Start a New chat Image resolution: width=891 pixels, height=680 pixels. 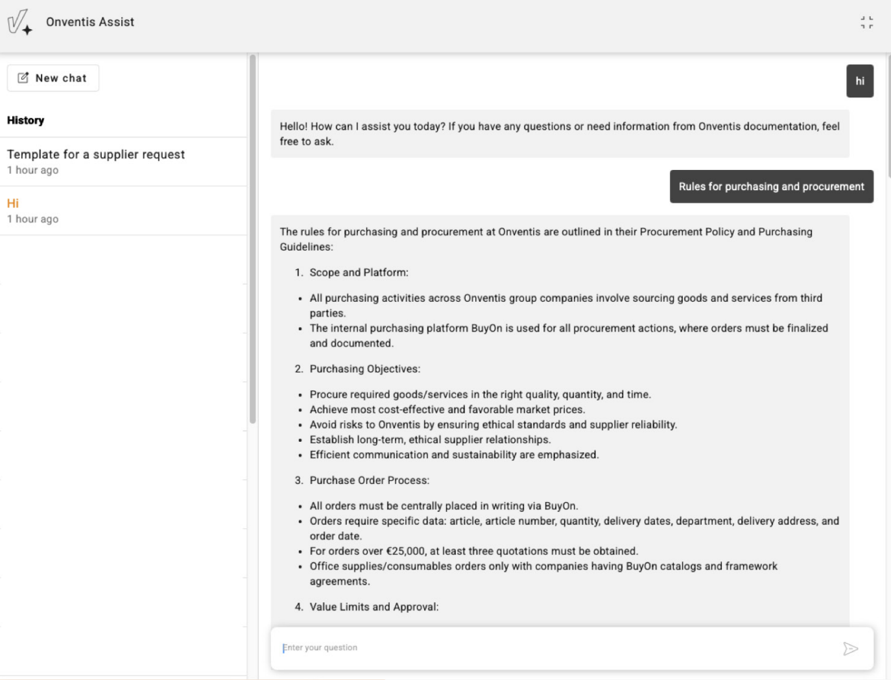click(53, 78)
